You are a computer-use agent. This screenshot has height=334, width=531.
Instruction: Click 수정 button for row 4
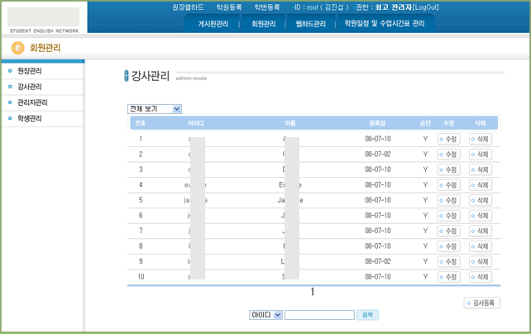click(x=448, y=185)
